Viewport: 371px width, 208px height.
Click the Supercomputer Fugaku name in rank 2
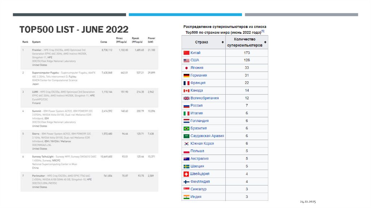pyautogui.click(x=45, y=73)
